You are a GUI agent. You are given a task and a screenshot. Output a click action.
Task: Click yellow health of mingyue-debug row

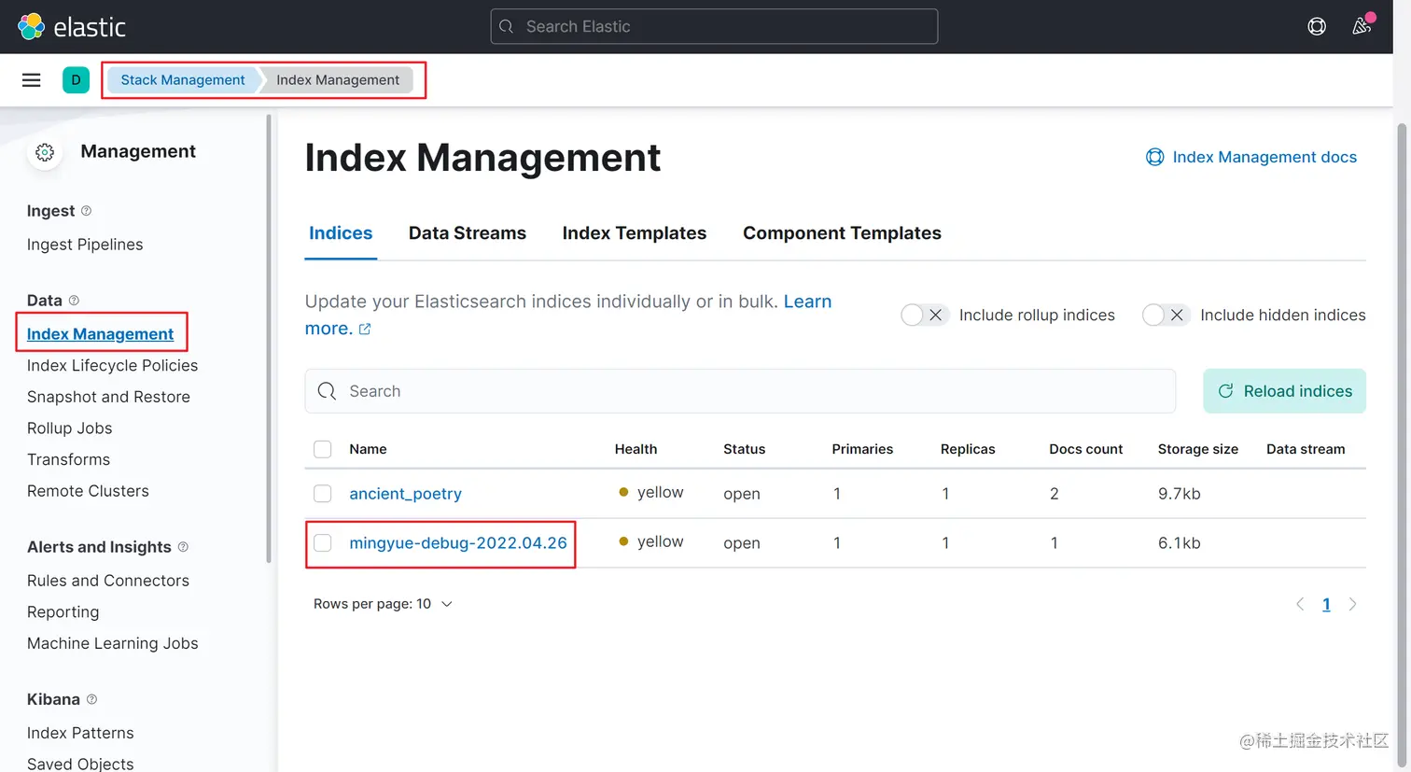point(651,541)
